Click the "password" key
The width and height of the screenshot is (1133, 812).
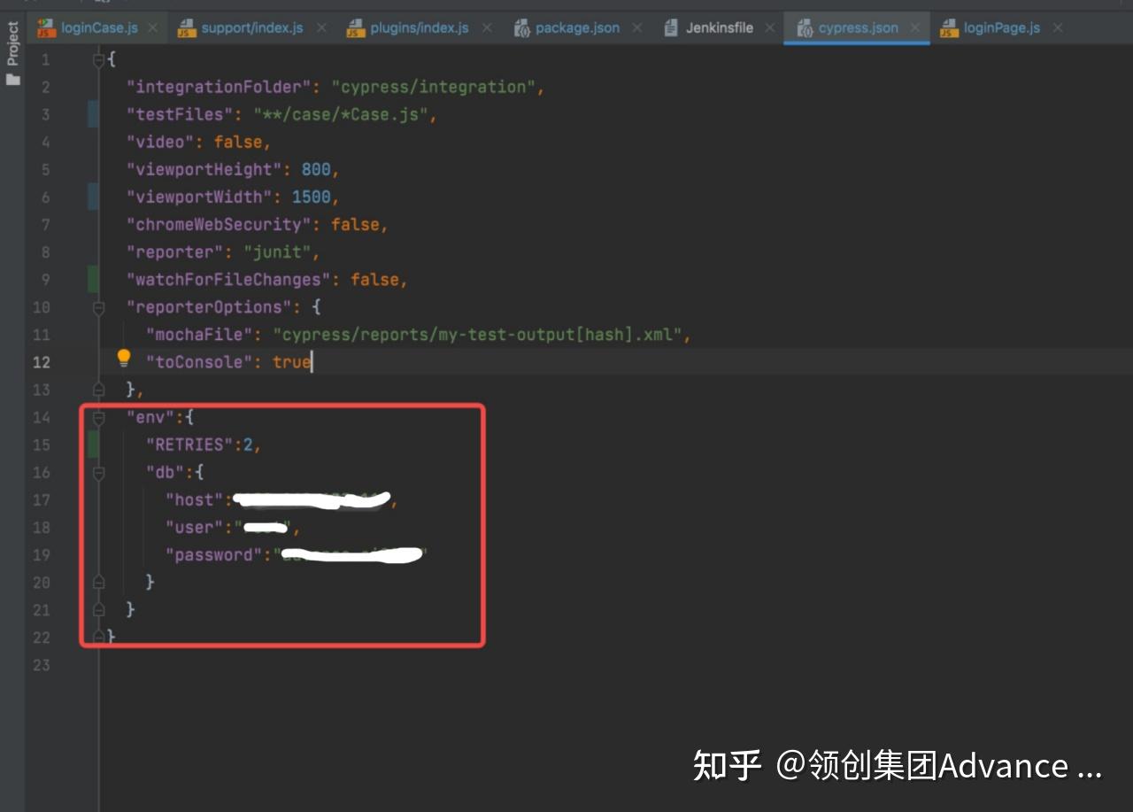pyautogui.click(x=214, y=554)
